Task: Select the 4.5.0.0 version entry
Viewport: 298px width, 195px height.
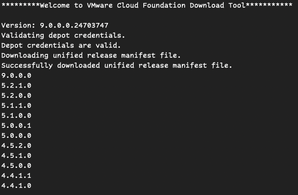Action: click(16, 165)
